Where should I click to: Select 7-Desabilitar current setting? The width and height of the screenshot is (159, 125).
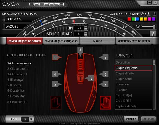[x=16, y=96]
